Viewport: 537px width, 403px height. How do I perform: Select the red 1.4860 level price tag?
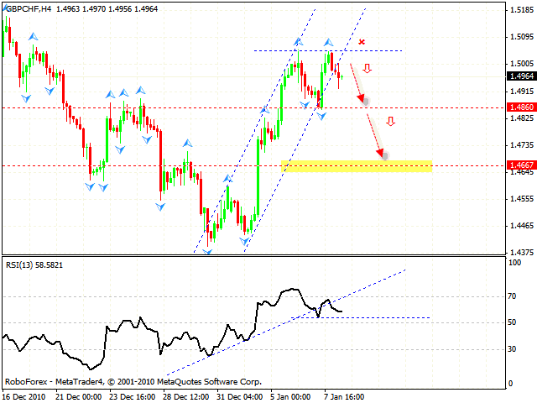[x=521, y=107]
